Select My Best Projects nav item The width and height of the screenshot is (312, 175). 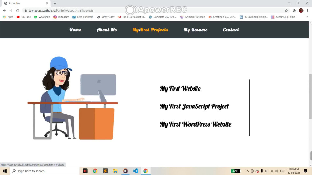[x=150, y=30]
